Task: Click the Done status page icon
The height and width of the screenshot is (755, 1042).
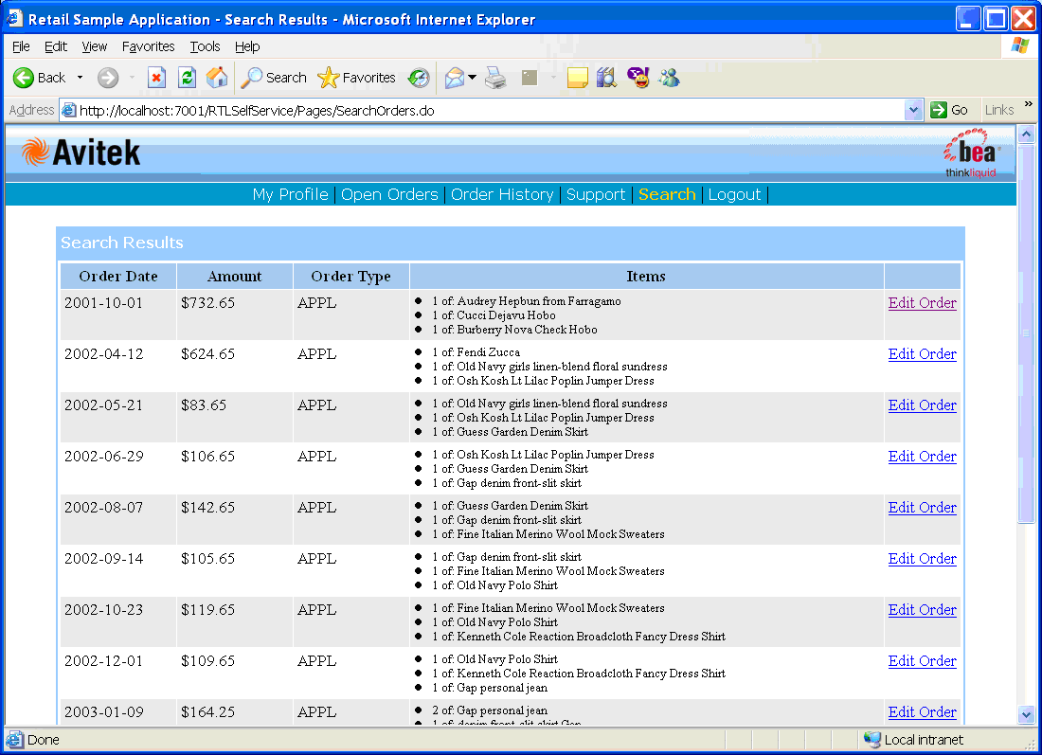Action: 14,740
